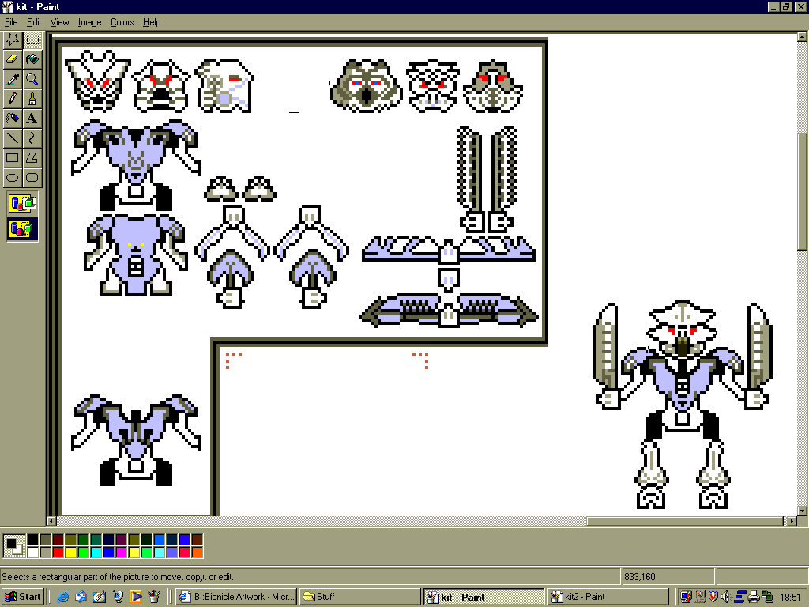Click the vertical scrollbar down arrow

[x=802, y=511]
